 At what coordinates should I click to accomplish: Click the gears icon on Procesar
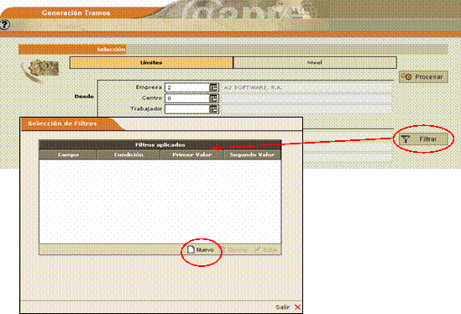[x=406, y=76]
